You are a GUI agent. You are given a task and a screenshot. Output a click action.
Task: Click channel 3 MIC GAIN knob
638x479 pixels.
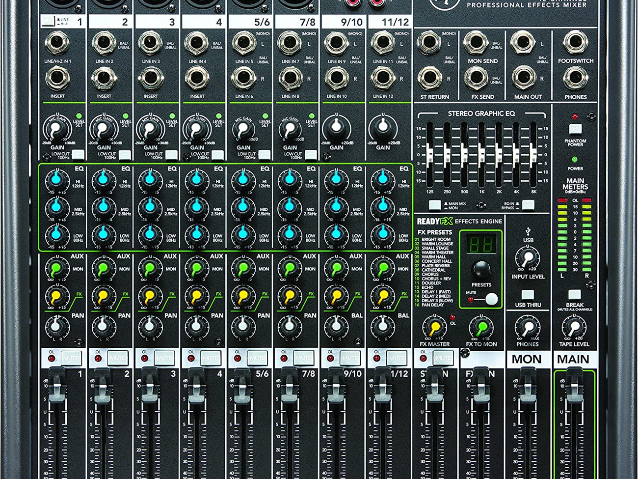point(149,130)
